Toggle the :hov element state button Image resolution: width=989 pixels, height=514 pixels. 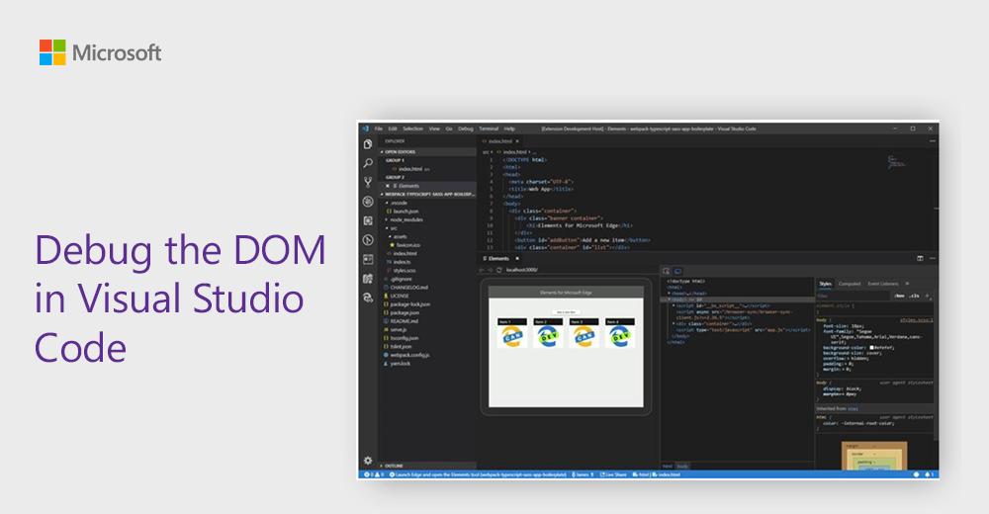click(x=899, y=296)
